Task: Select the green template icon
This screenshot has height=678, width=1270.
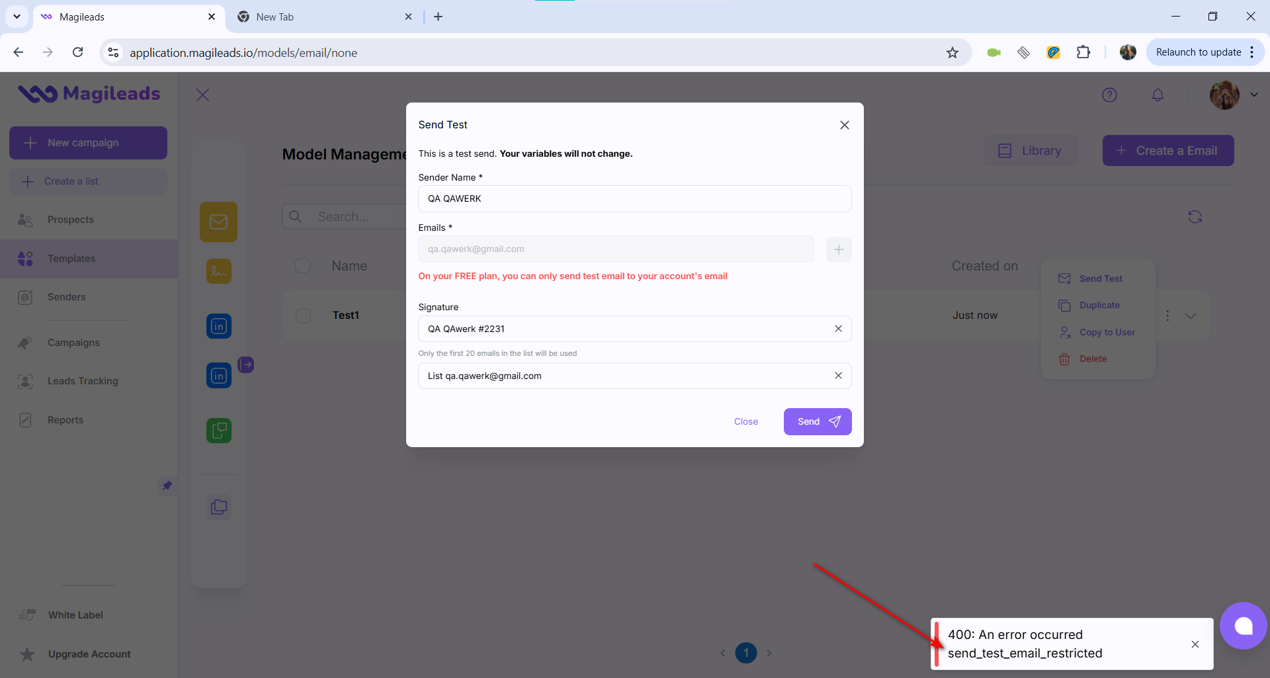Action: 218,431
